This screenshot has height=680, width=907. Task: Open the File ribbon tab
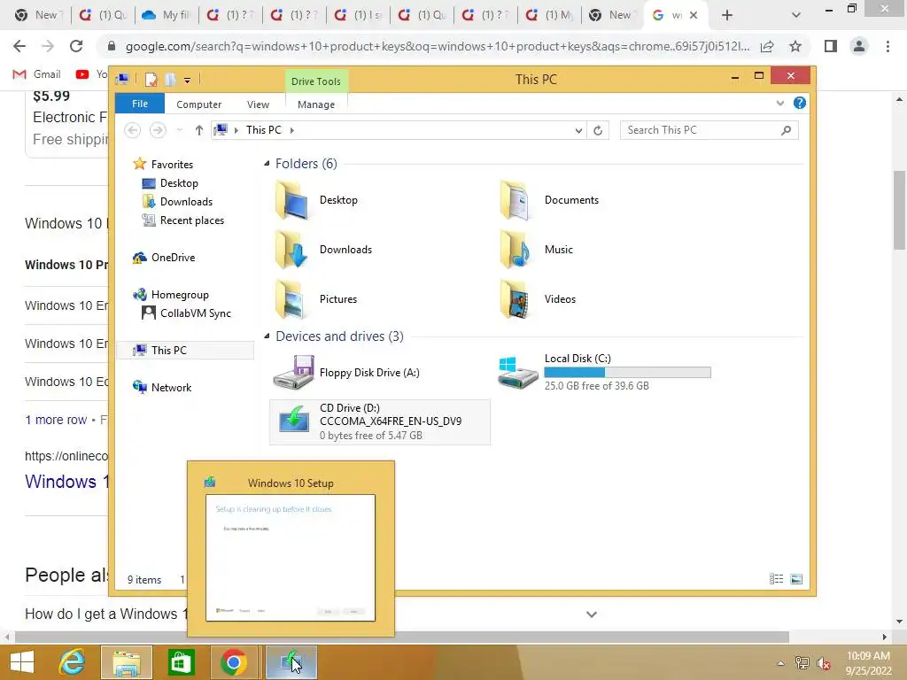(140, 104)
